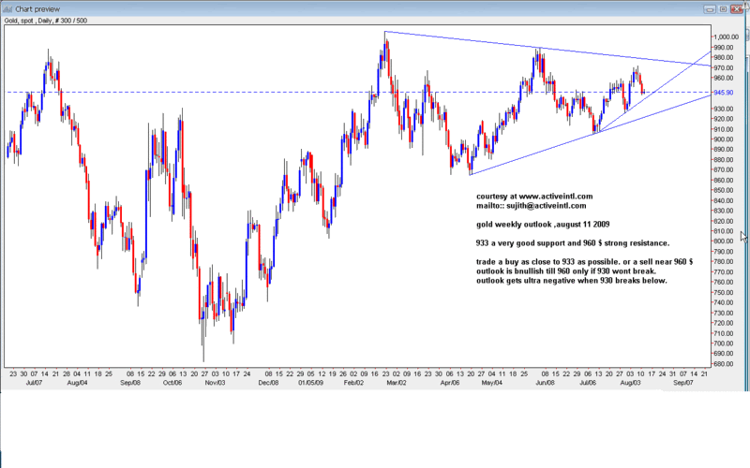Click the 'Gold, spot, Daily' chart header
The width and height of the screenshot is (750, 468).
[47, 20]
